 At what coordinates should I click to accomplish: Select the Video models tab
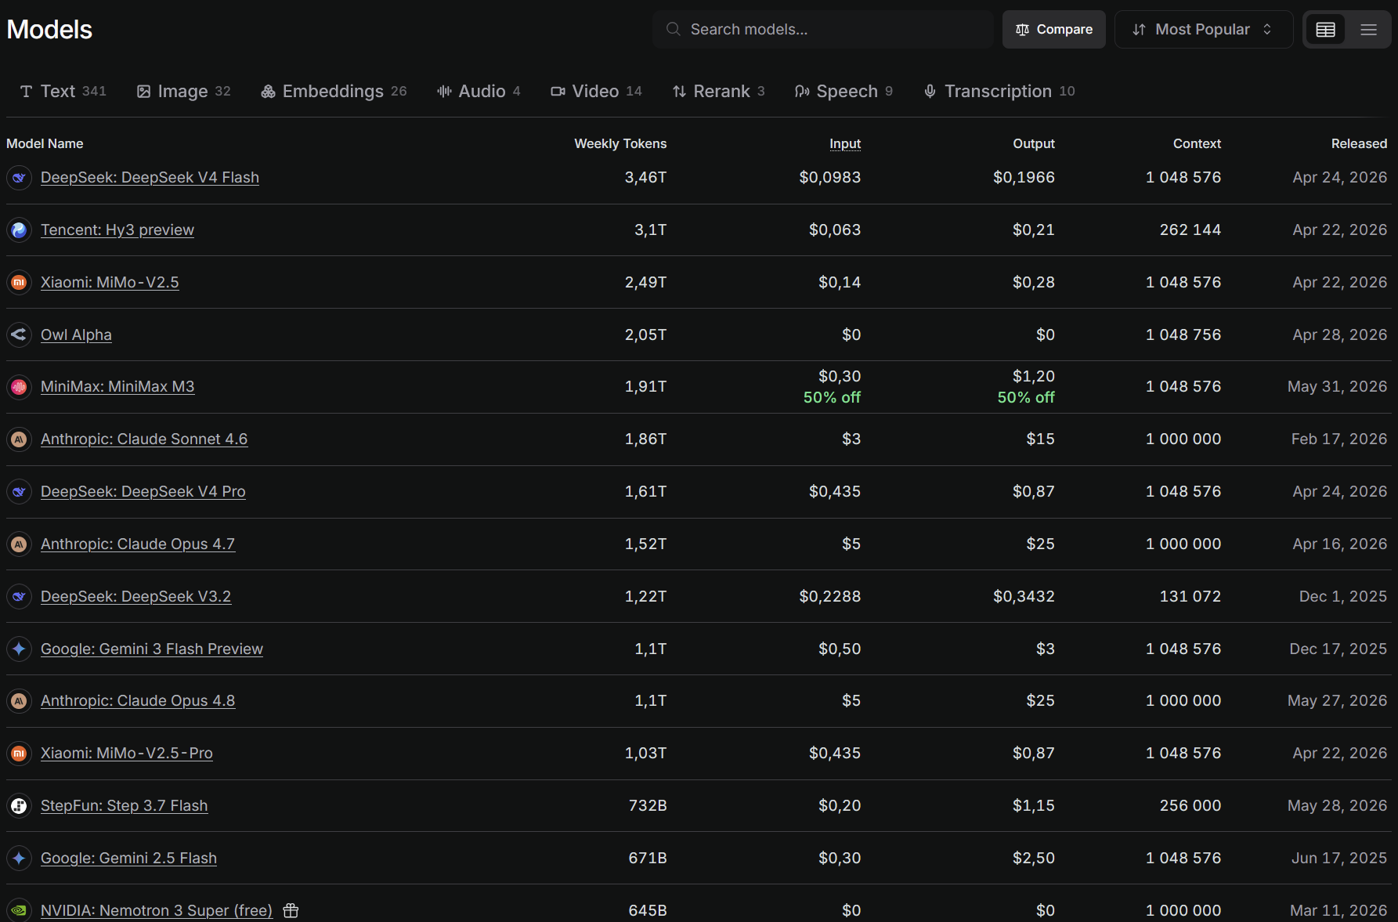[x=596, y=92]
